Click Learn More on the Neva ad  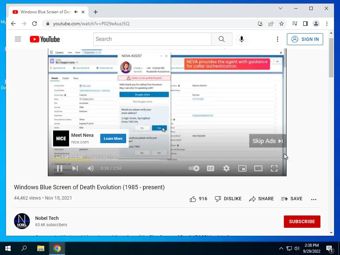(x=113, y=138)
